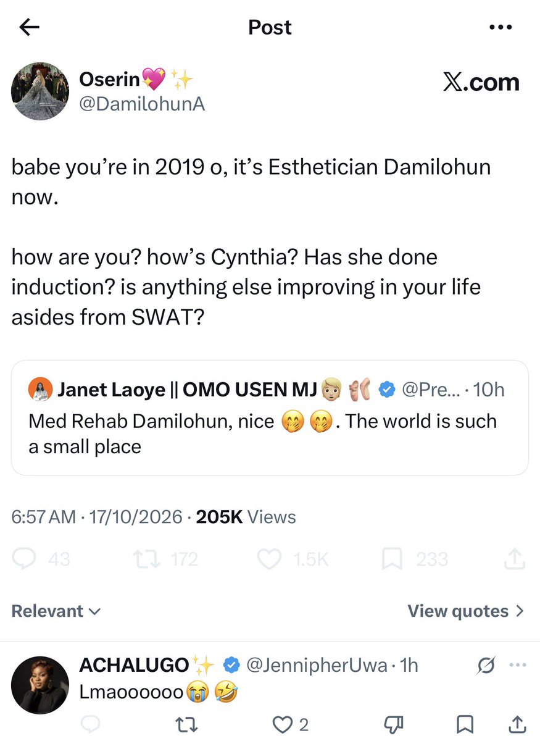Tap the reply icon showing 43
The height and width of the screenshot is (741, 540).
[41, 559]
